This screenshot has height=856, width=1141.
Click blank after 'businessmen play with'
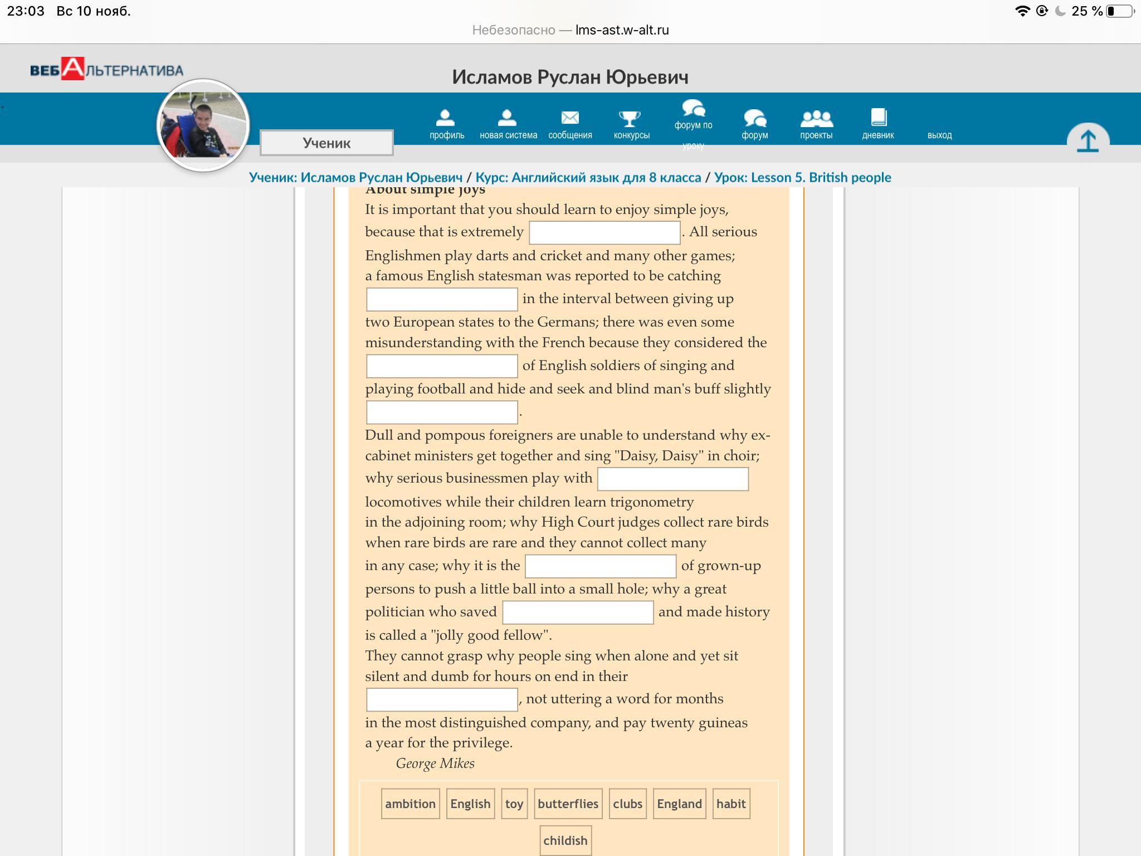pos(672,479)
